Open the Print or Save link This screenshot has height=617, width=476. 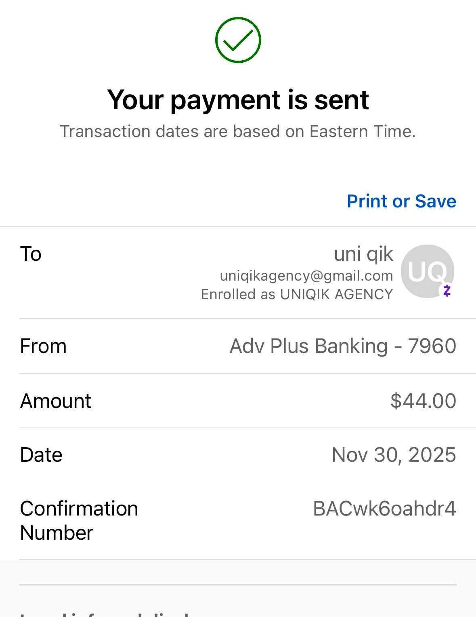(401, 201)
